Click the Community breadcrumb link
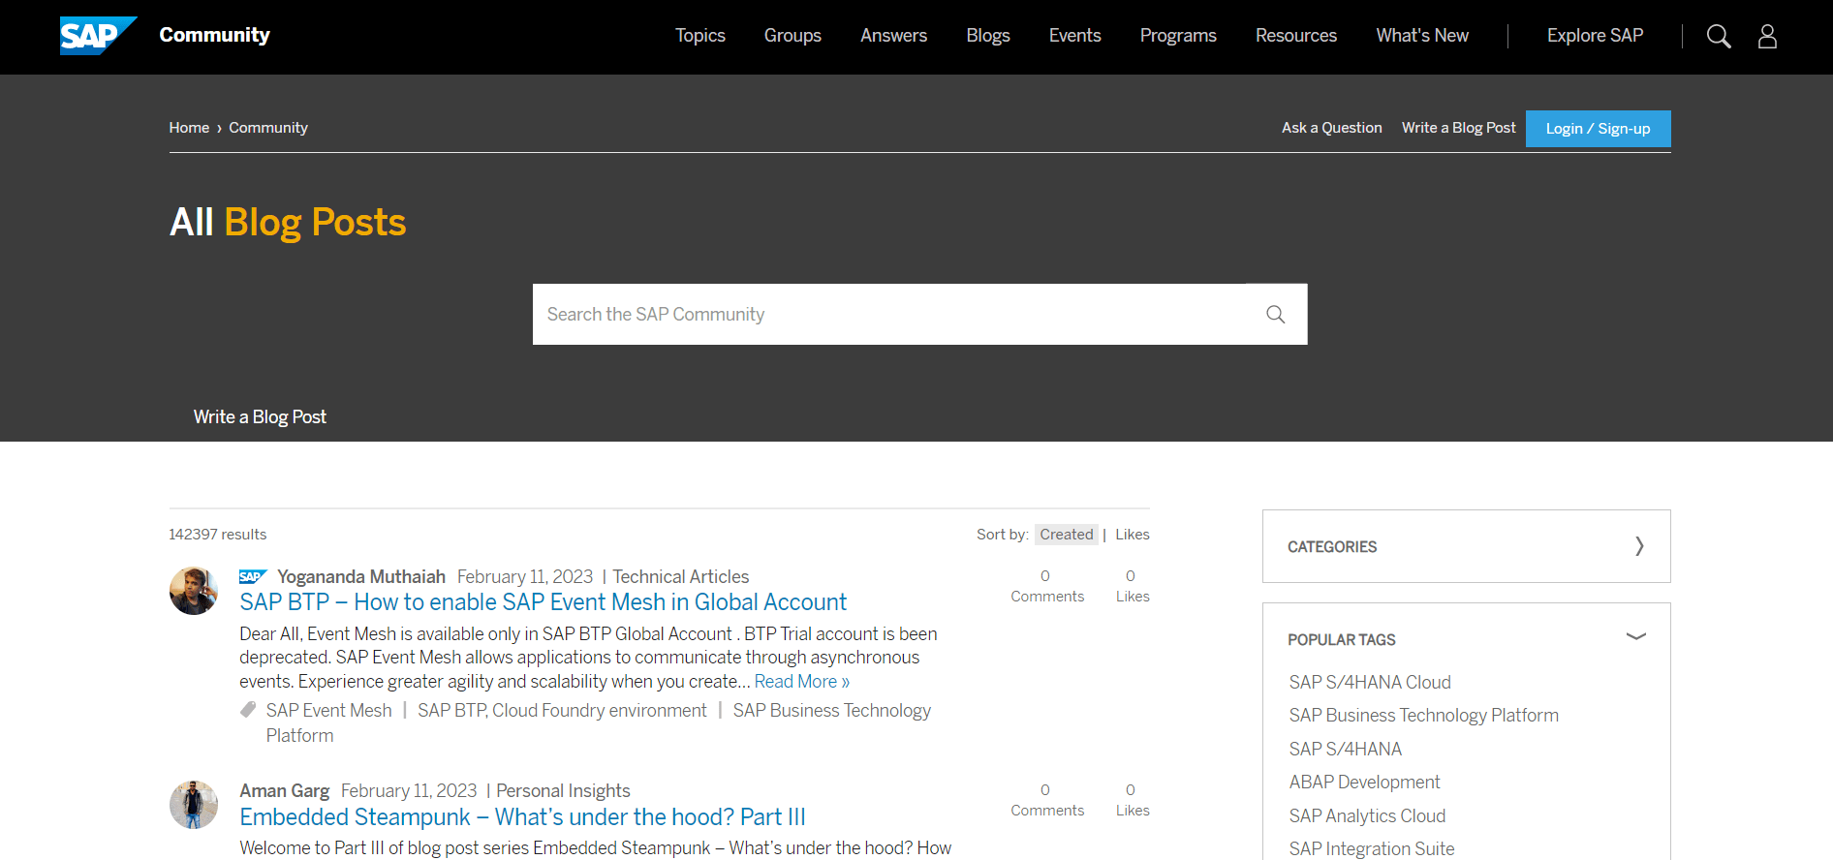 coord(268,128)
